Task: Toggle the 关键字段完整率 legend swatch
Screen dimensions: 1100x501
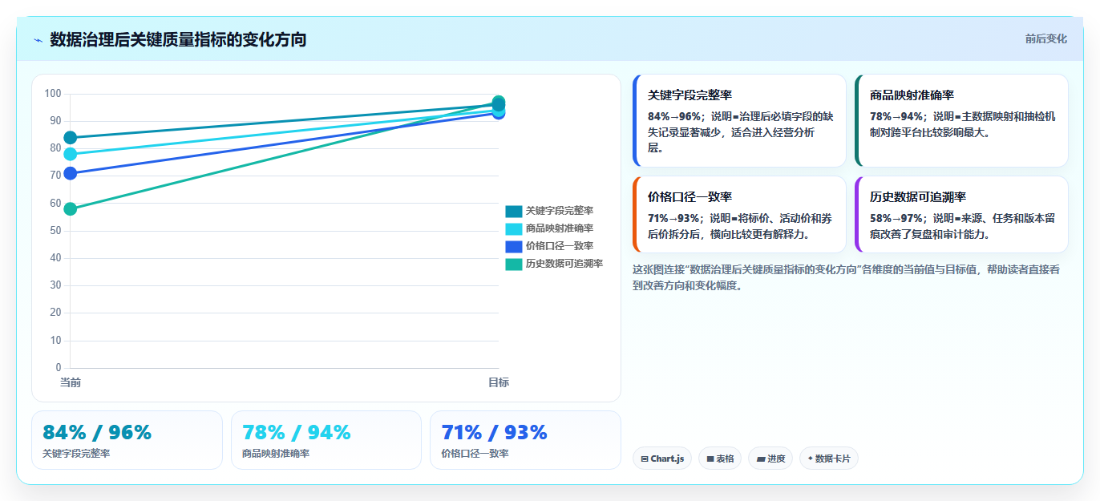Action: (x=513, y=211)
